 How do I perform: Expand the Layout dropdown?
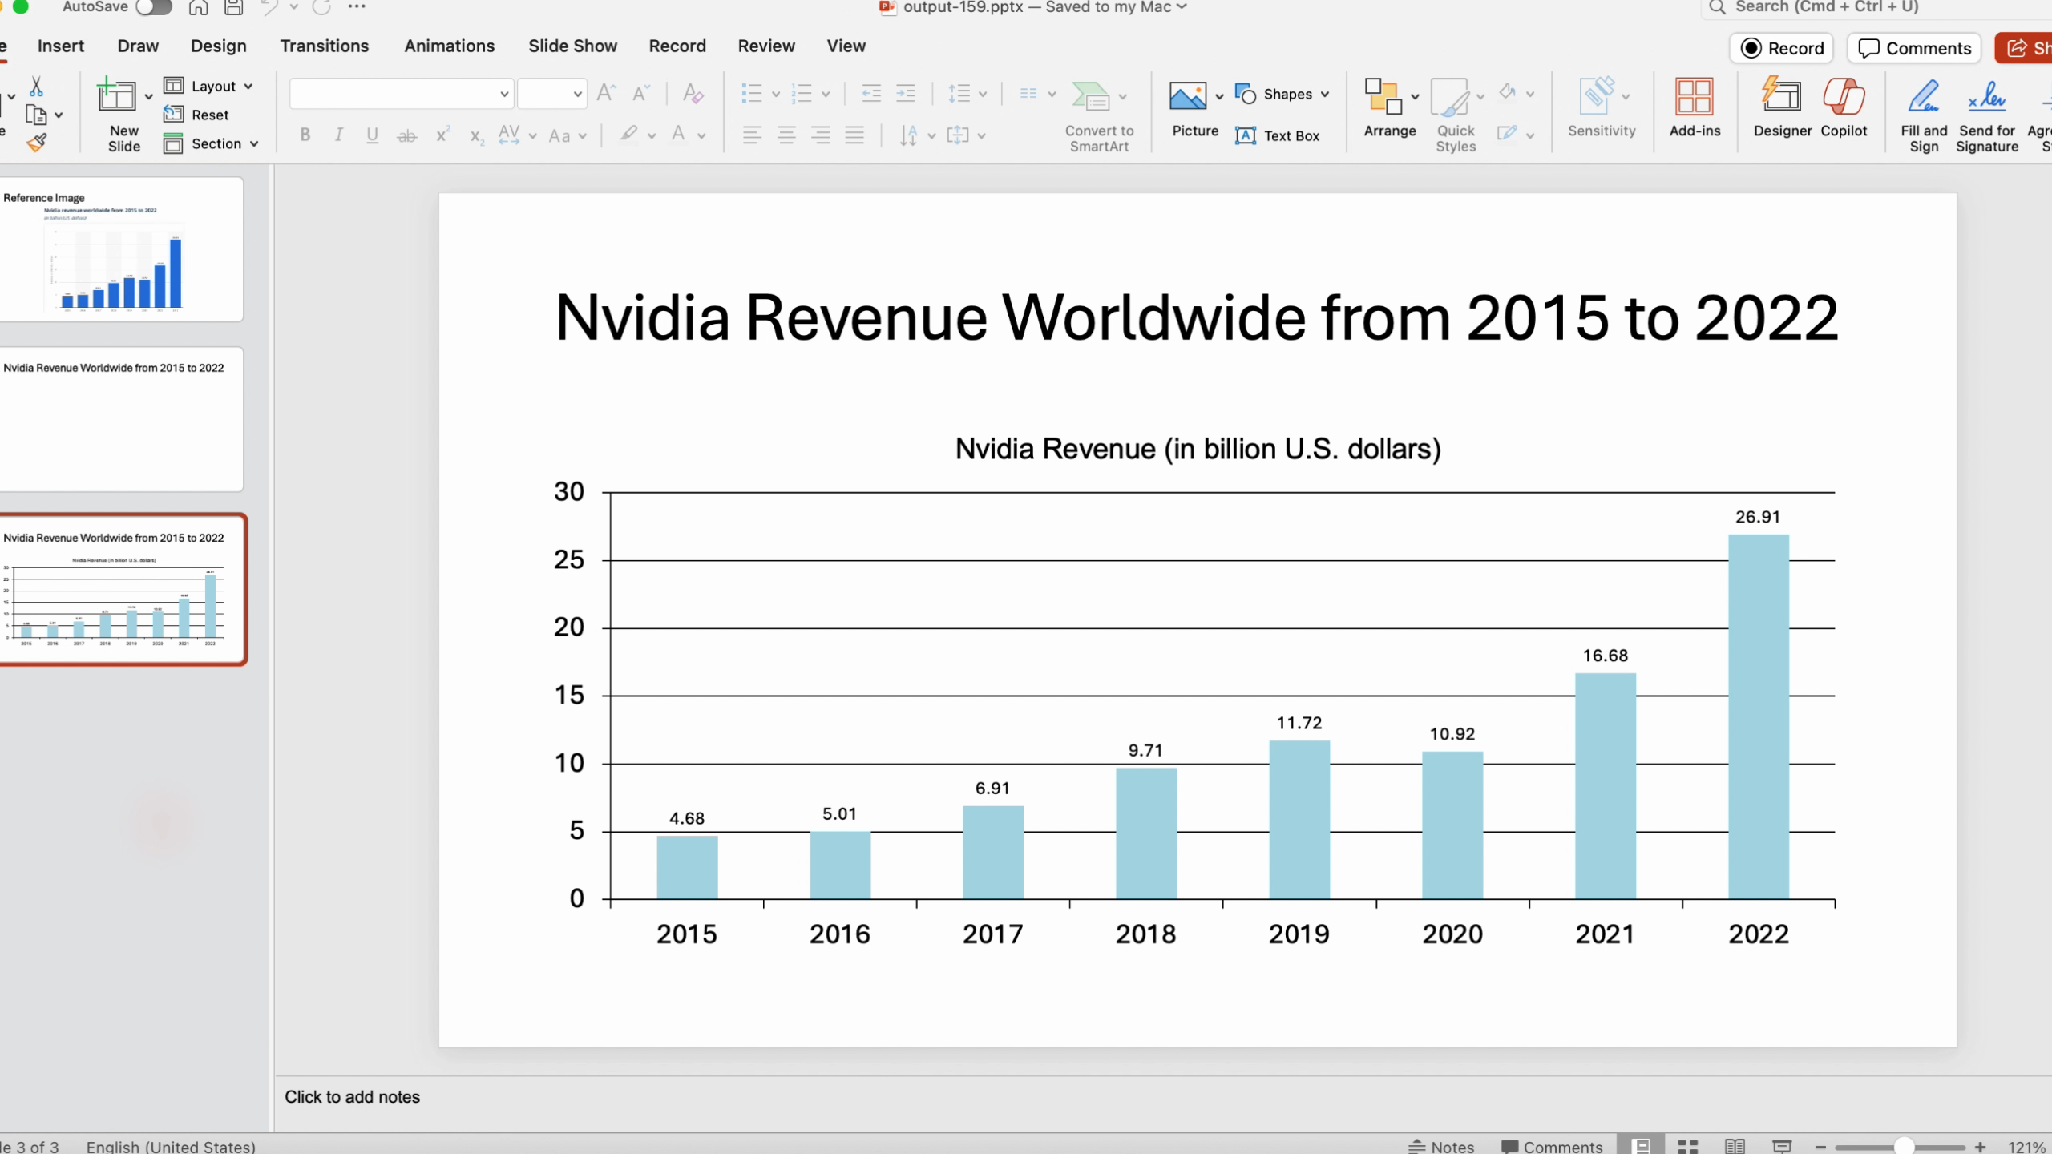(x=209, y=86)
